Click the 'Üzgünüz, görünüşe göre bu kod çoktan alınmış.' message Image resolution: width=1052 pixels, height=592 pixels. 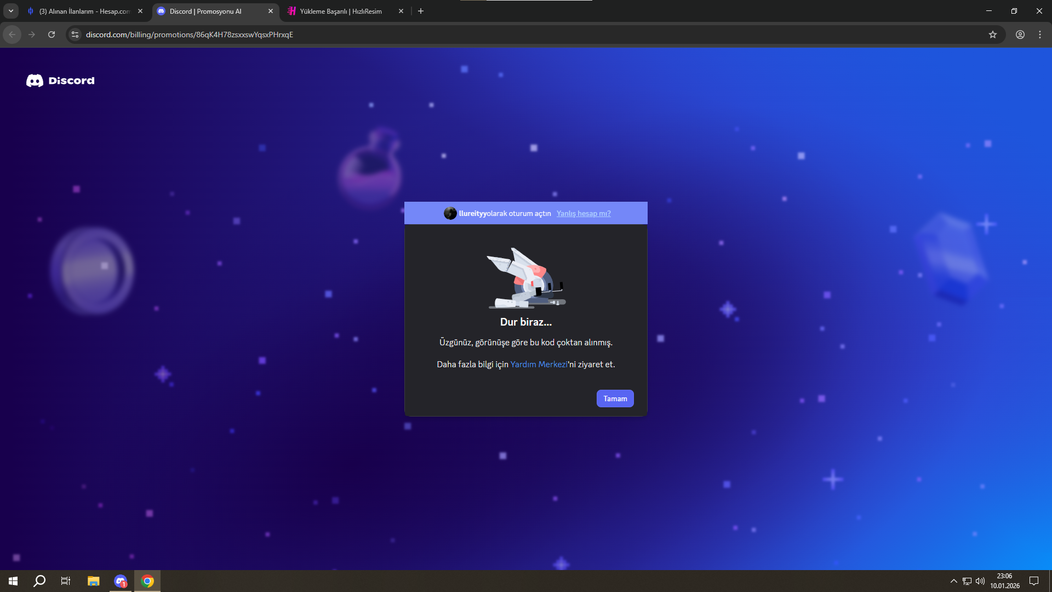pyautogui.click(x=526, y=343)
